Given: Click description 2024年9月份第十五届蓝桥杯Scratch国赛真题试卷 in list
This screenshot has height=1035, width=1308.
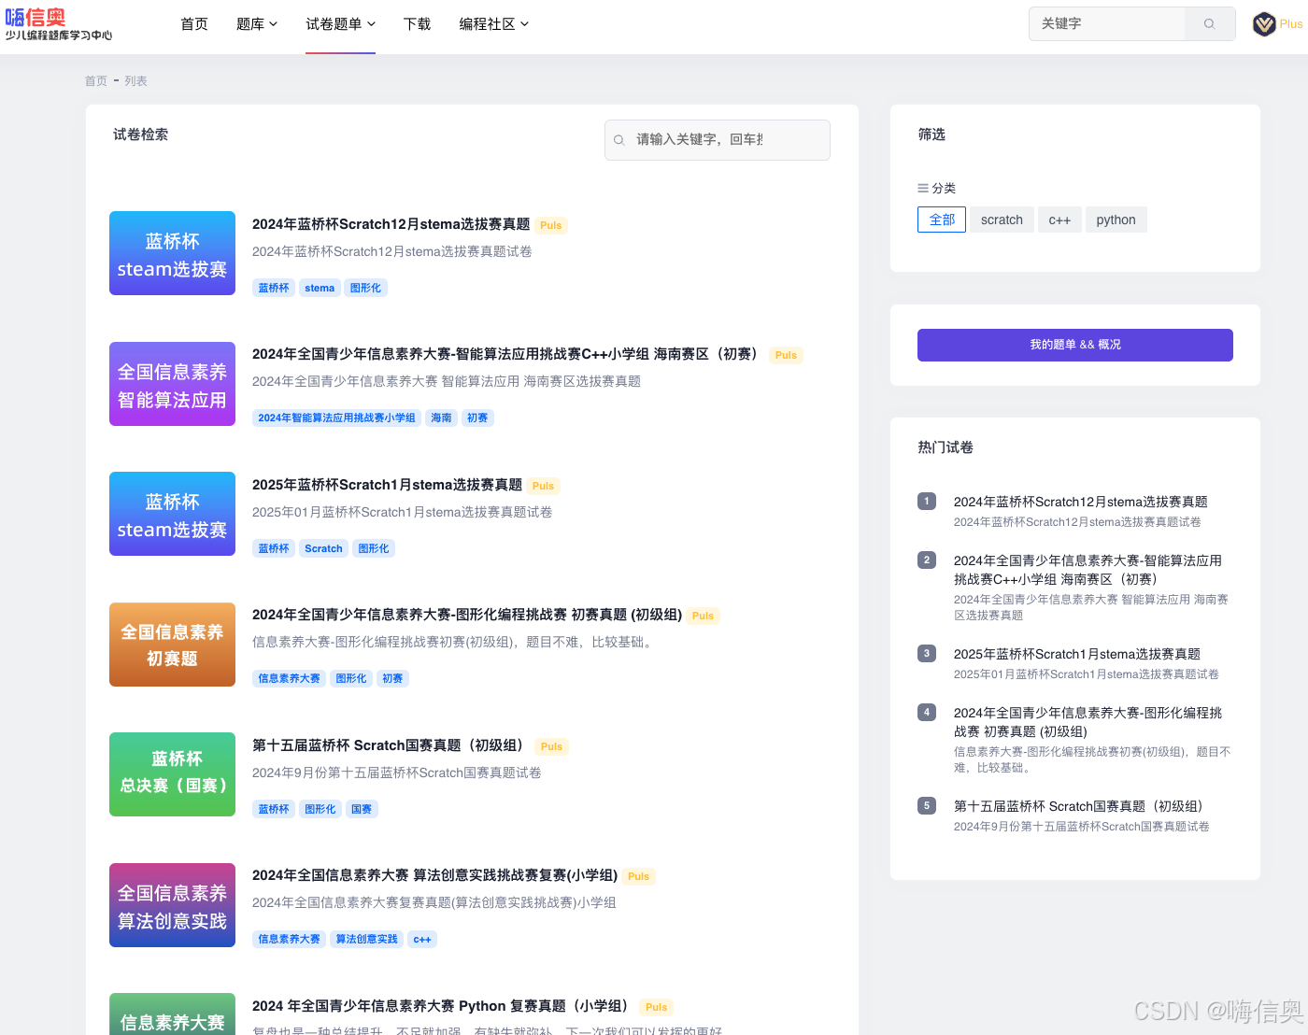Looking at the screenshot, I should [x=397, y=773].
